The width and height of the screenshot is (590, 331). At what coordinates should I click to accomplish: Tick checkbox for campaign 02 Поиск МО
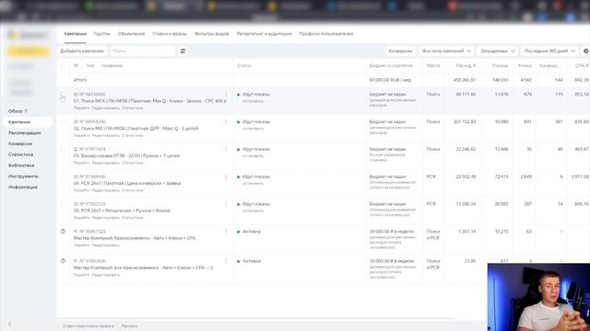(64, 122)
